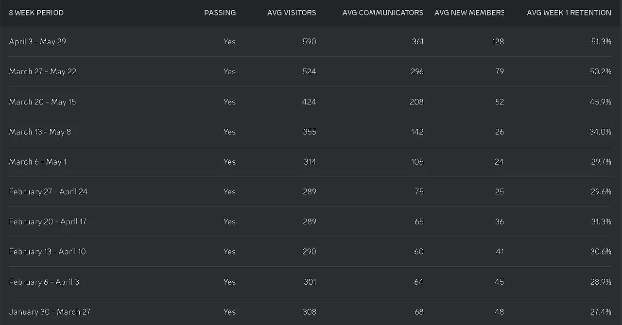622x325 pixels.
Task: Click the 51.3% retention value
Action: click(x=601, y=42)
